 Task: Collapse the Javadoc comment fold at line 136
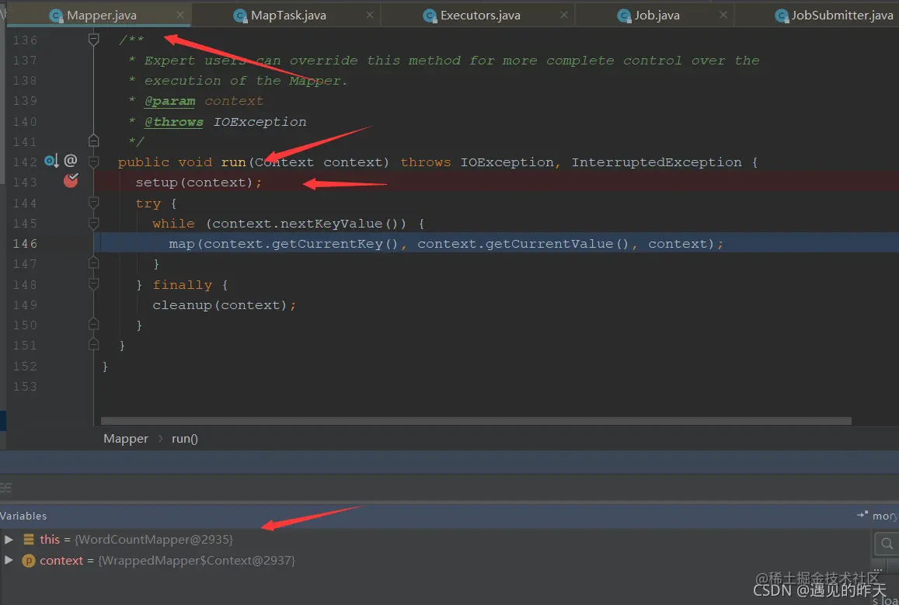pos(93,40)
